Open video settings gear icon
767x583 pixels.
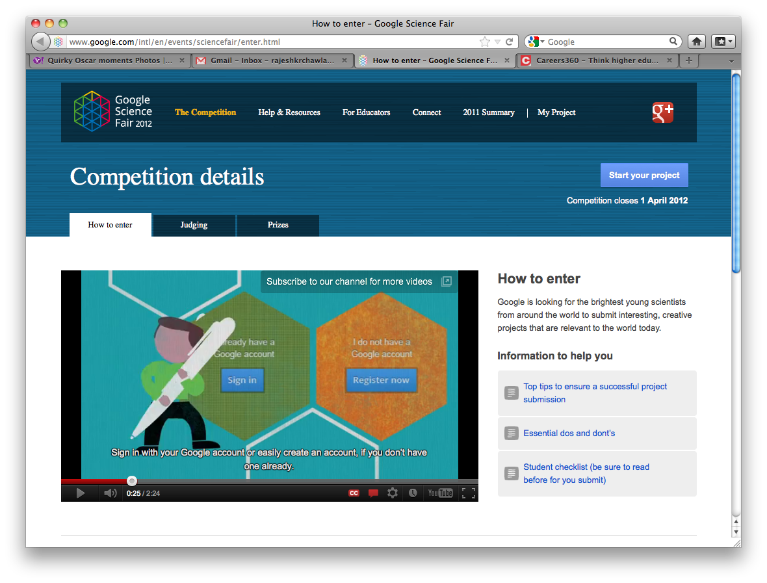(393, 493)
